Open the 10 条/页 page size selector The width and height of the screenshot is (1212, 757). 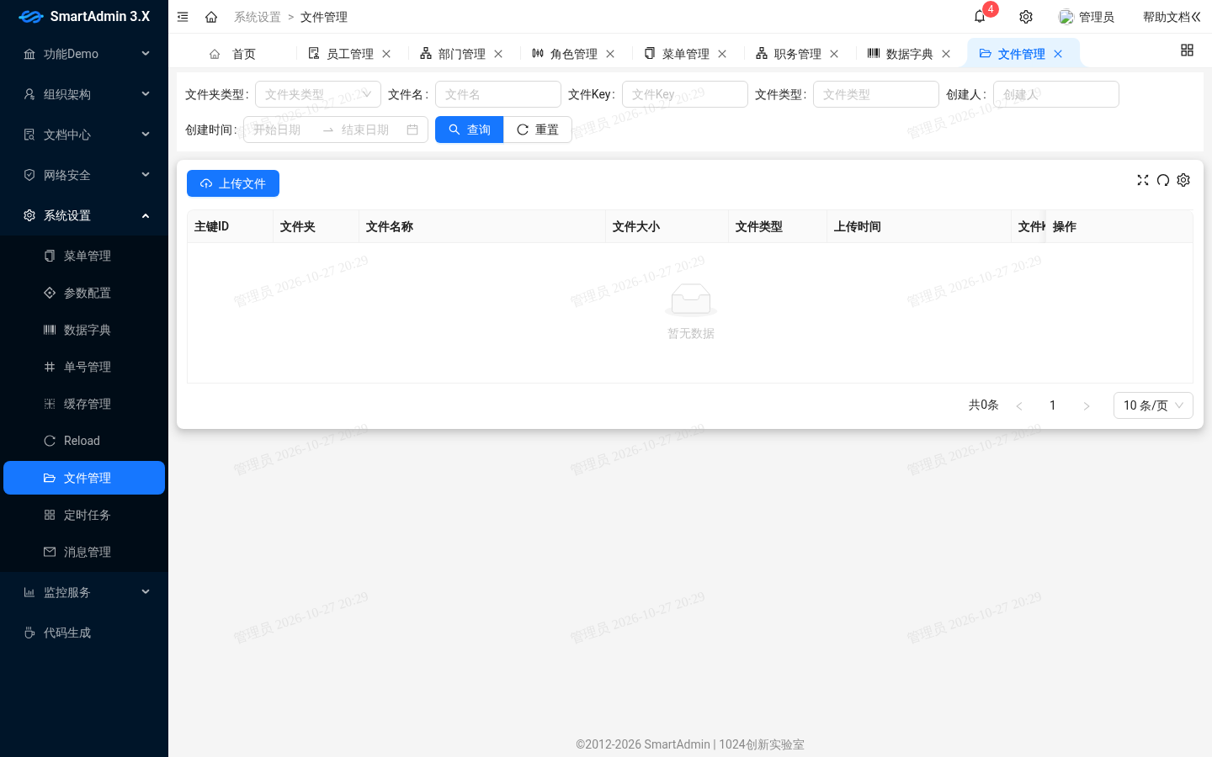point(1153,405)
